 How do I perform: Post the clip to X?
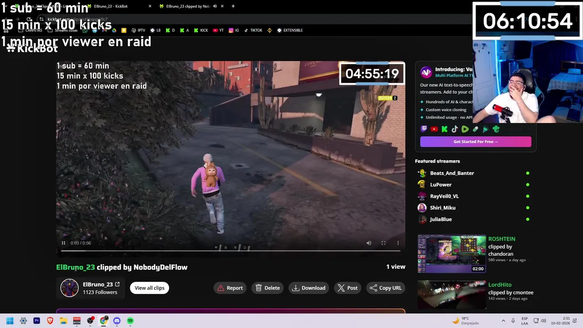click(x=348, y=288)
